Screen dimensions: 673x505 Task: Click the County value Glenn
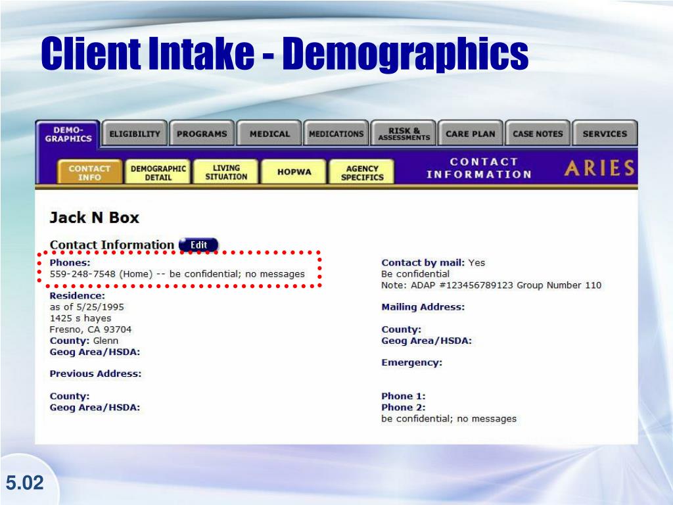coord(106,341)
